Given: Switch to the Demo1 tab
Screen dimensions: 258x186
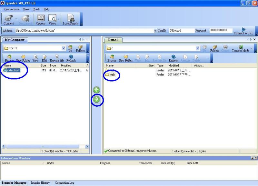Looking at the screenshot, I should [x=113, y=40].
